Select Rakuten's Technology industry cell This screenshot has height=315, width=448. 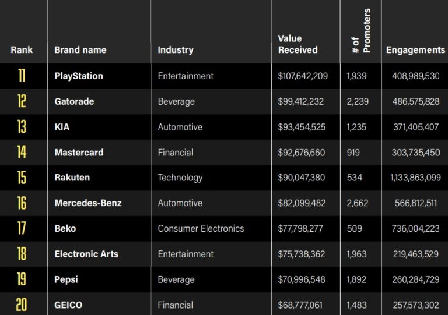(x=180, y=178)
